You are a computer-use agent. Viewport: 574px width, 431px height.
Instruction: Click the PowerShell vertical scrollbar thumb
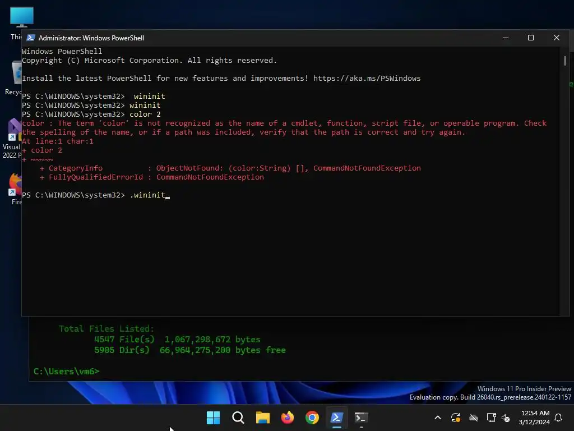[565, 61]
